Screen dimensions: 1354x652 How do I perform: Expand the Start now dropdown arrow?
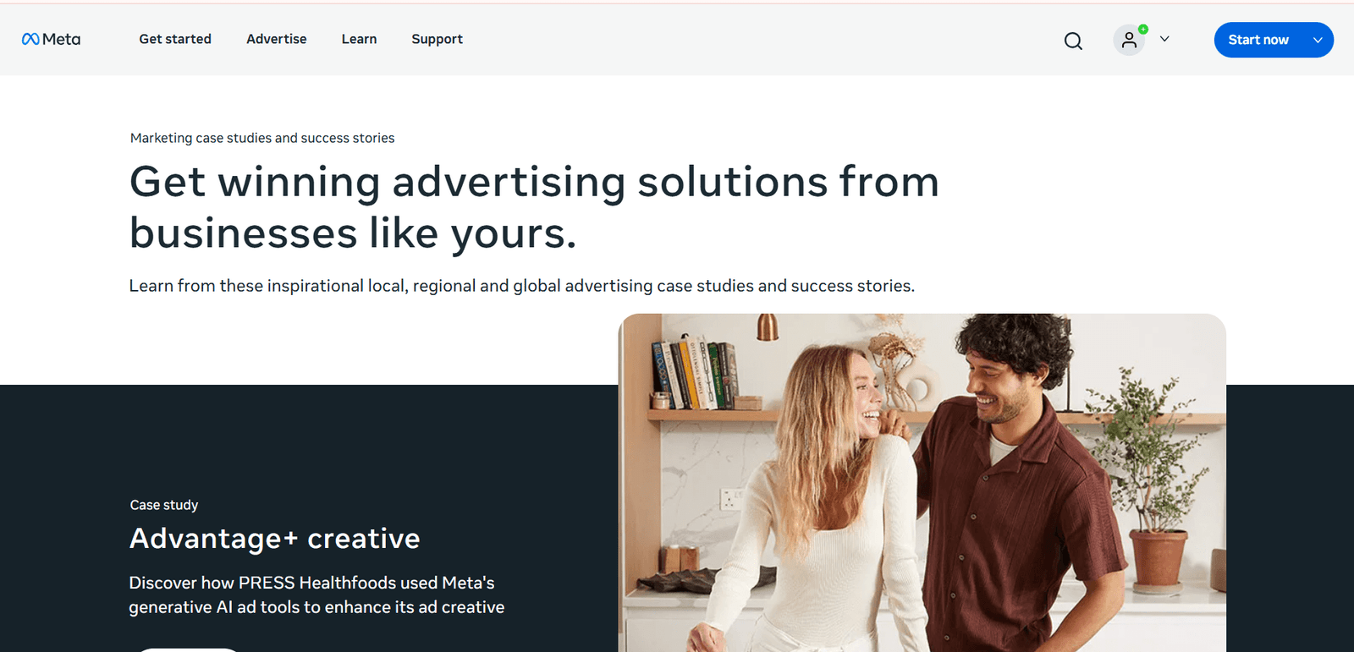coord(1318,40)
